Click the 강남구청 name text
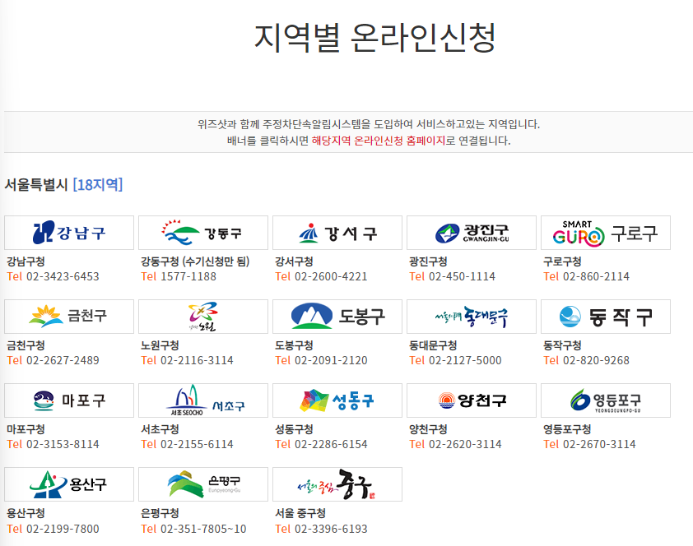693x546 pixels. (x=26, y=261)
